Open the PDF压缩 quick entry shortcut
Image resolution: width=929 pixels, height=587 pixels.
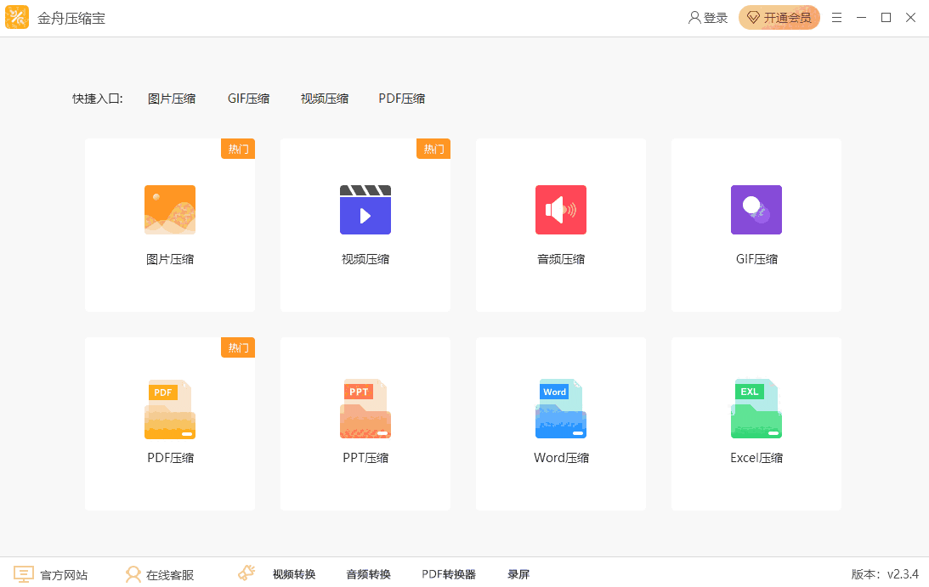point(402,99)
